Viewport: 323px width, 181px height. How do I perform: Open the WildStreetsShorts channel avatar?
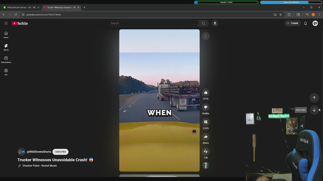click(21, 152)
